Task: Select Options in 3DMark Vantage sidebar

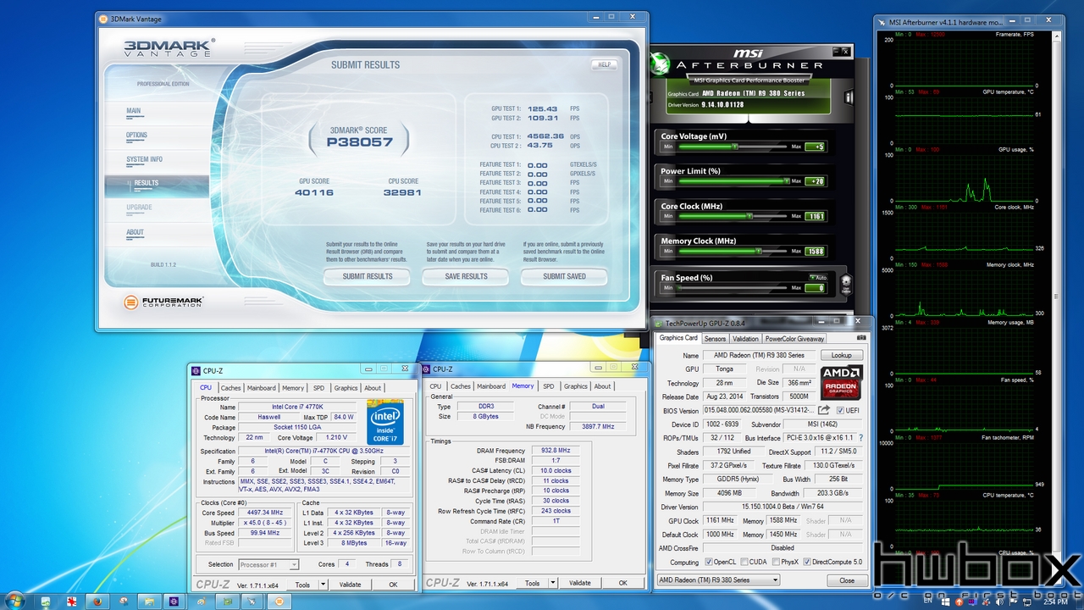Action: tap(137, 136)
